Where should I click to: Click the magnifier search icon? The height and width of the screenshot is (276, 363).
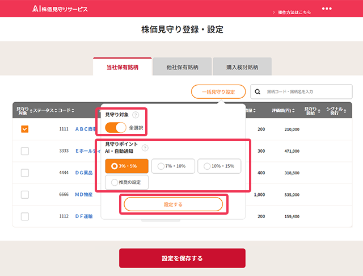point(258,91)
